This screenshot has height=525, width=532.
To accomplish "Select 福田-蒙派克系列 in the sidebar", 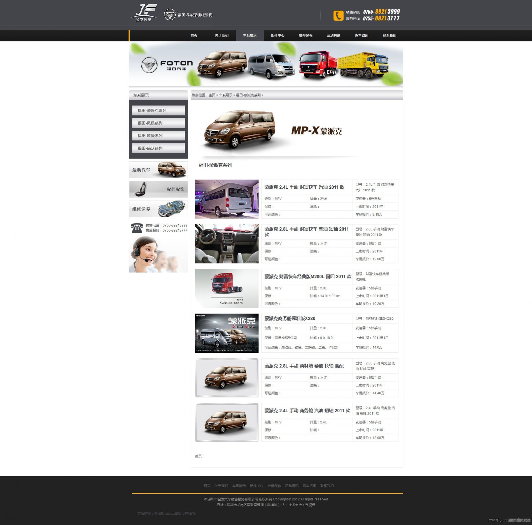I will coord(158,110).
